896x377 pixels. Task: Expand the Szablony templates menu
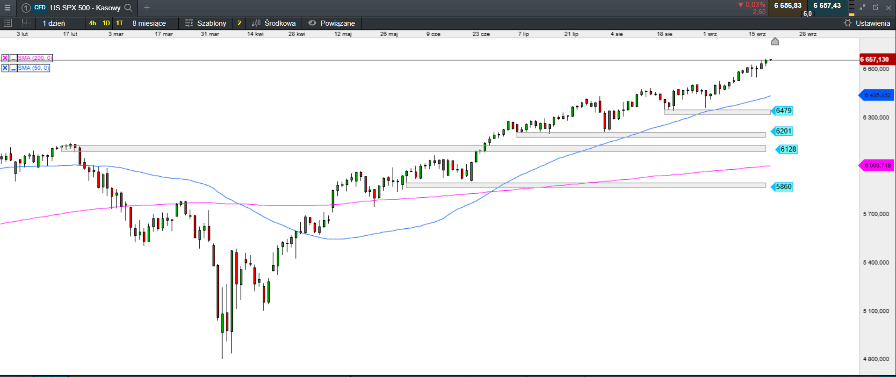(206, 23)
